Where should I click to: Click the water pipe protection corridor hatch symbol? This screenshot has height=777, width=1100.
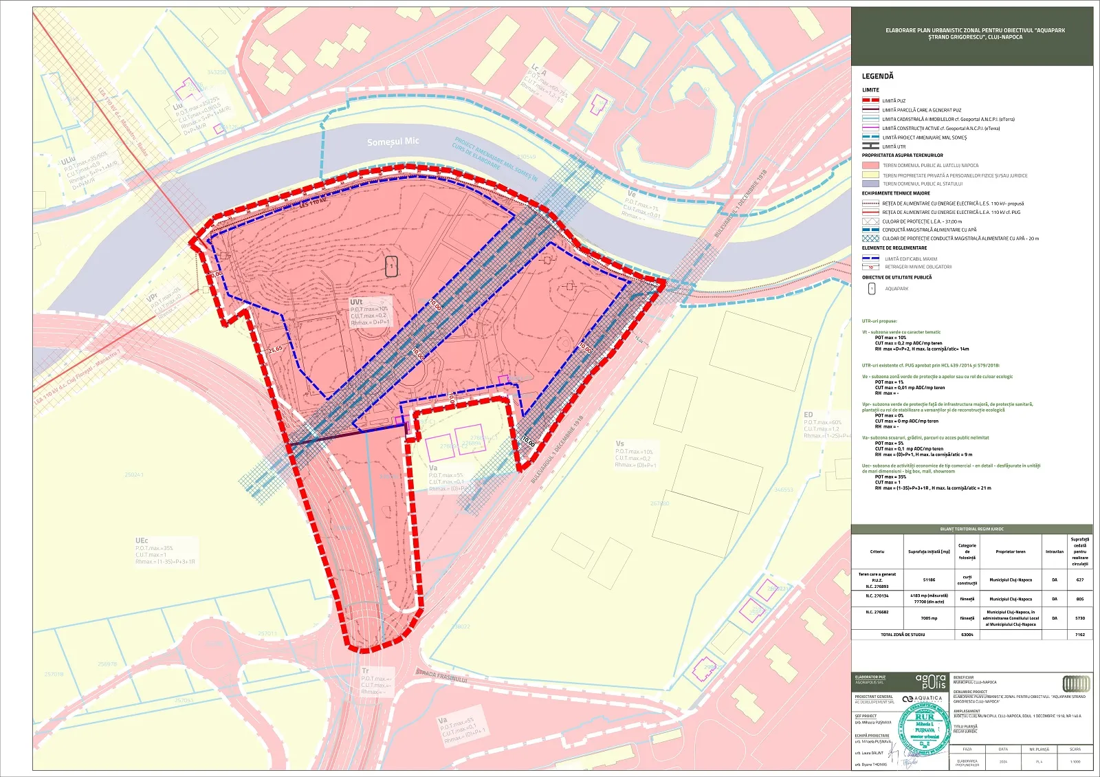[870, 239]
